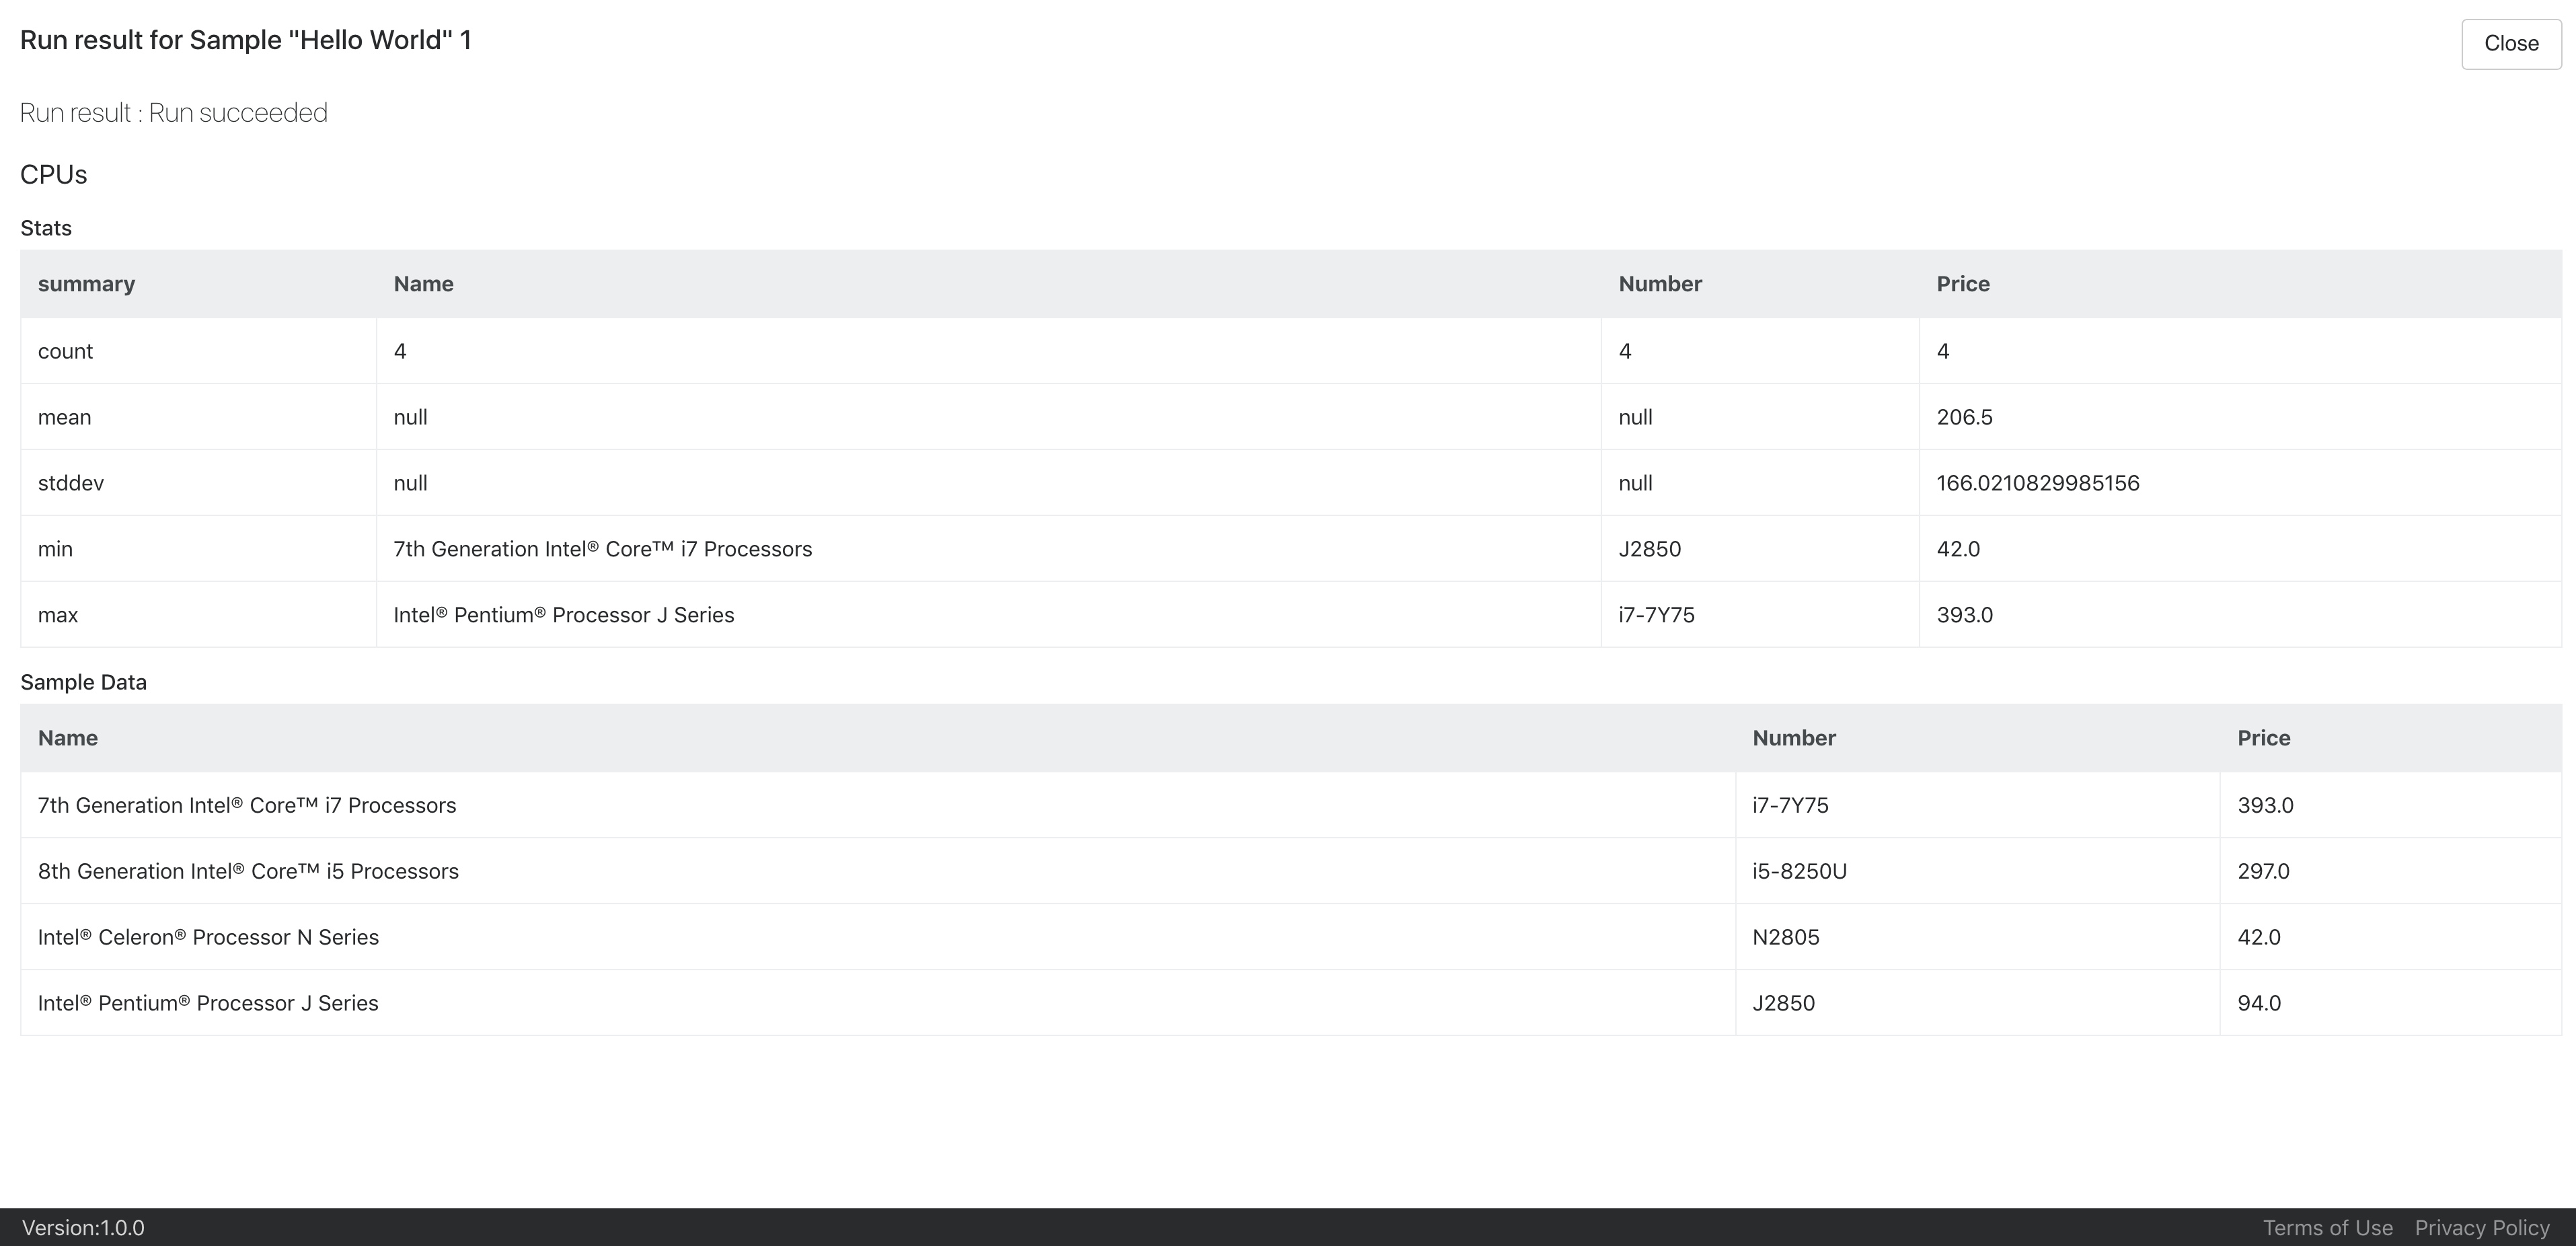Click the CPUs section heading
Image resolution: width=2576 pixels, height=1246 pixels.
[x=54, y=175]
